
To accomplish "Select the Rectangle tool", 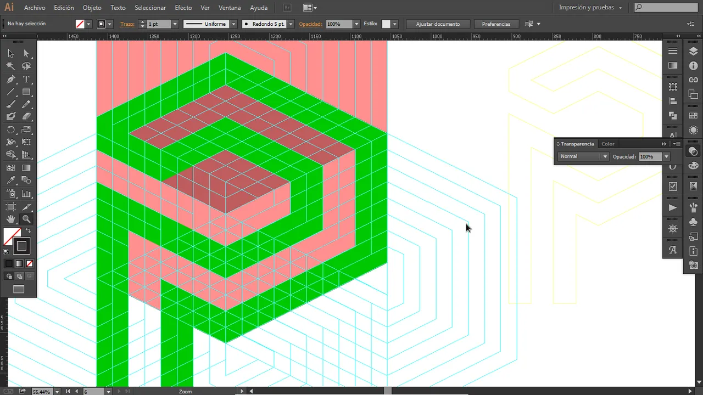I will [x=26, y=92].
